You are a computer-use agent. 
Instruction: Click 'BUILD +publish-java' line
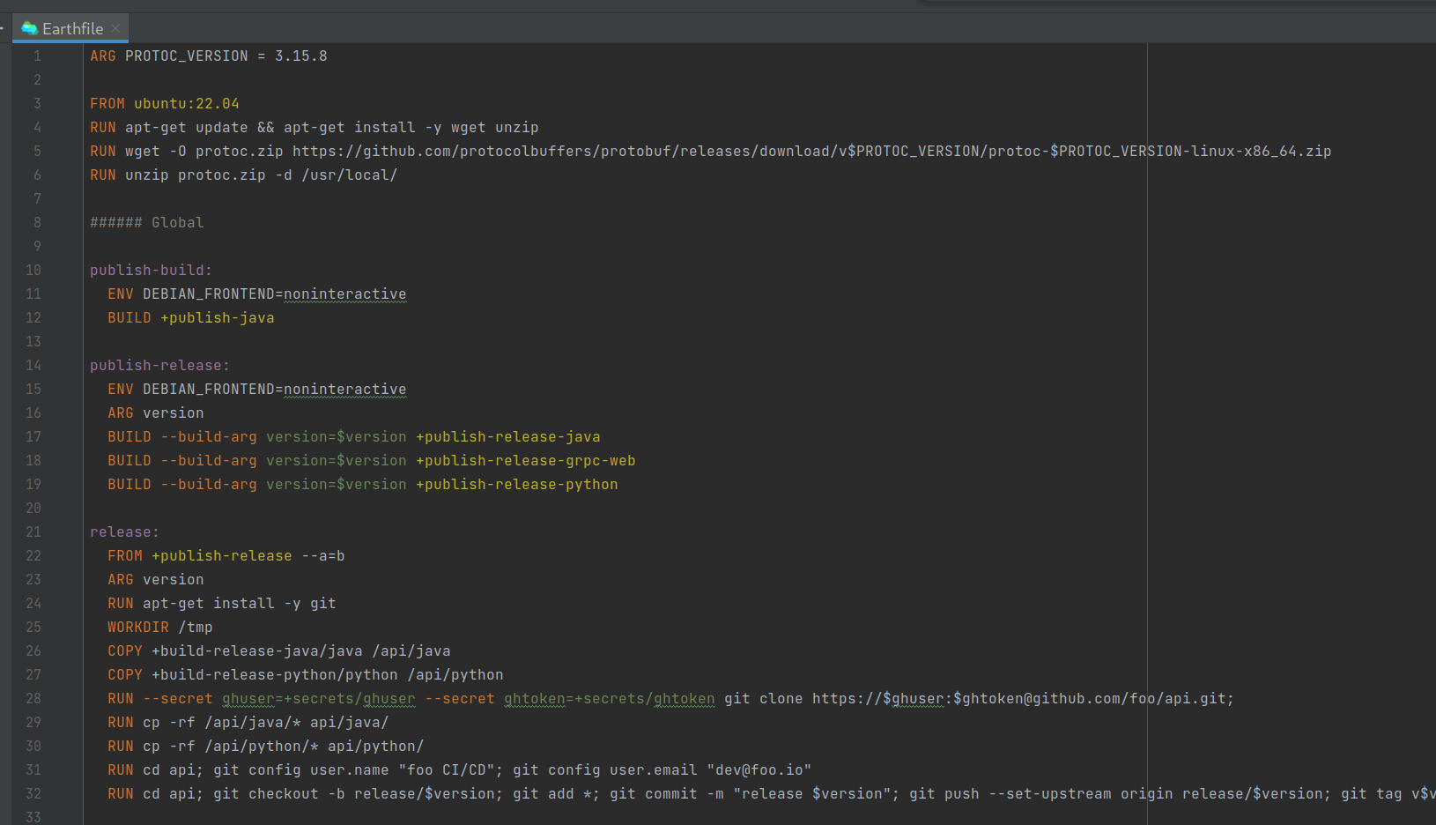tap(191, 317)
